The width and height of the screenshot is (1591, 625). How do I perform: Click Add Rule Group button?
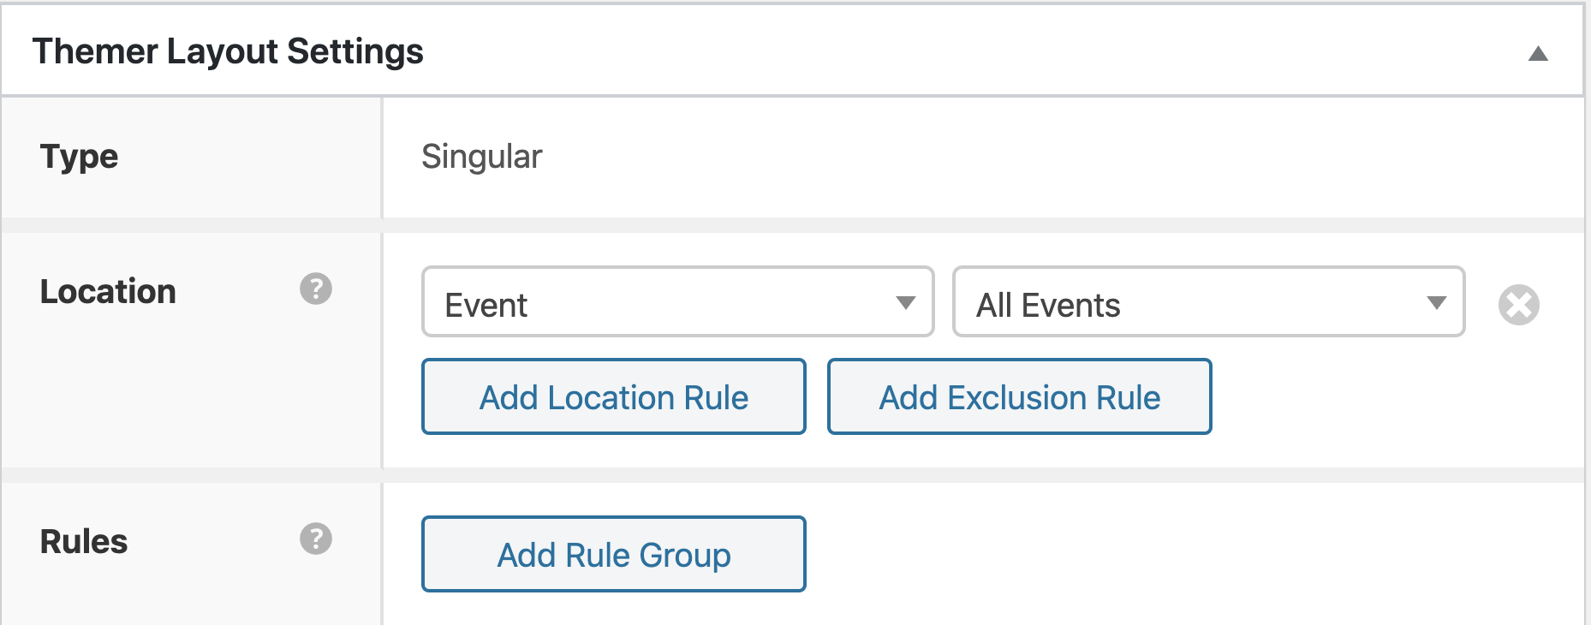[614, 554]
